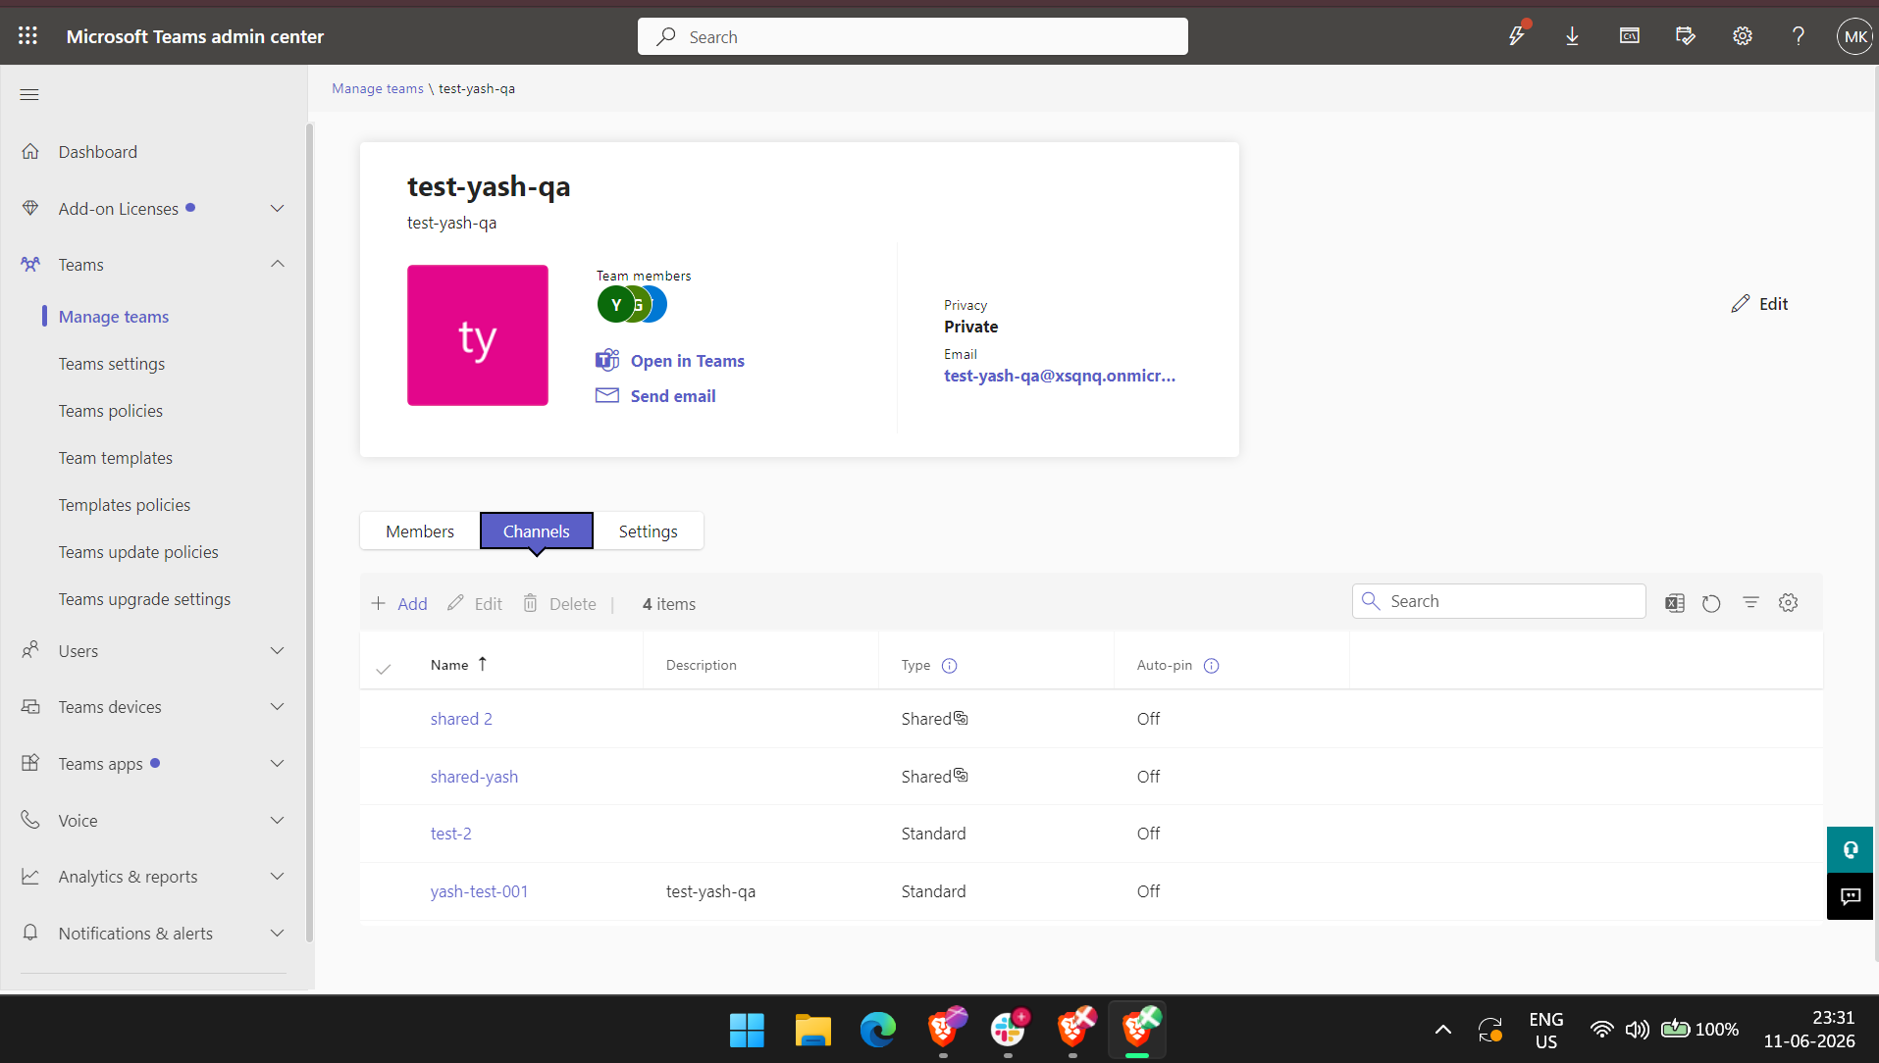Viewport: 1879px width, 1063px height.
Task: Expand Notifications & alerts section
Action: (278, 934)
